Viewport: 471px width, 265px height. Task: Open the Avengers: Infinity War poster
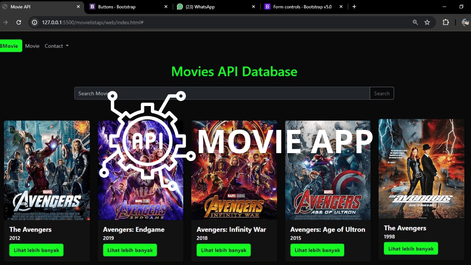click(x=234, y=170)
